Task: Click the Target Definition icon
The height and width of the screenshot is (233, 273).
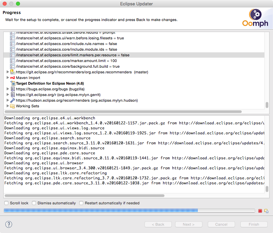Action: [x=13, y=83]
